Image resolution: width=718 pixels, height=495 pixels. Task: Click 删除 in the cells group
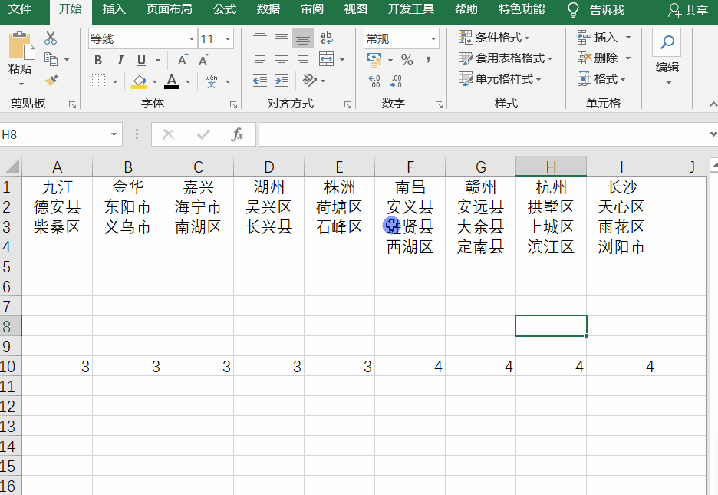coord(604,58)
